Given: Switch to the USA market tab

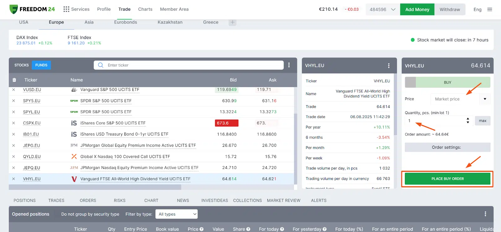Looking at the screenshot, I should 23,22.
